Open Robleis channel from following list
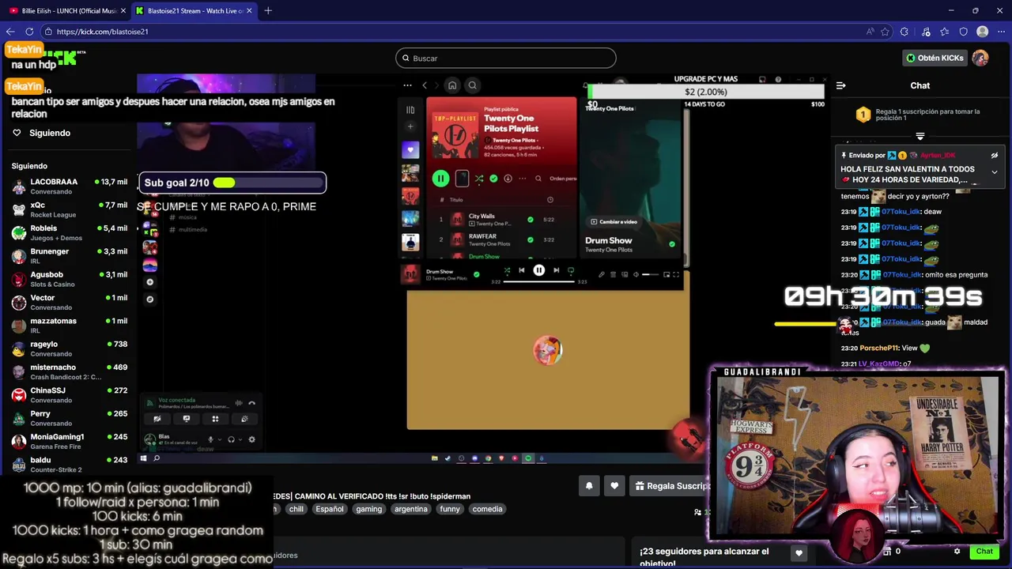The image size is (1012, 569). pos(70,232)
